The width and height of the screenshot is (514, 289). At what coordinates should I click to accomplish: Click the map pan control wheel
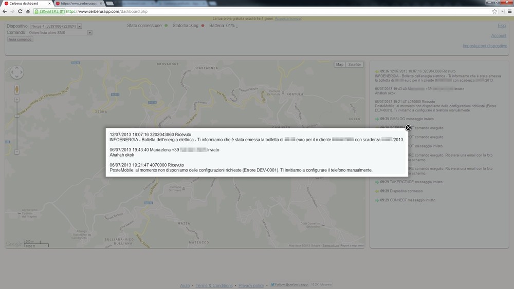click(x=17, y=72)
